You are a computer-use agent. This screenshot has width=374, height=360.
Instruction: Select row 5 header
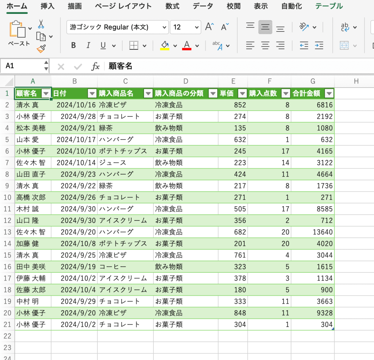7,139
